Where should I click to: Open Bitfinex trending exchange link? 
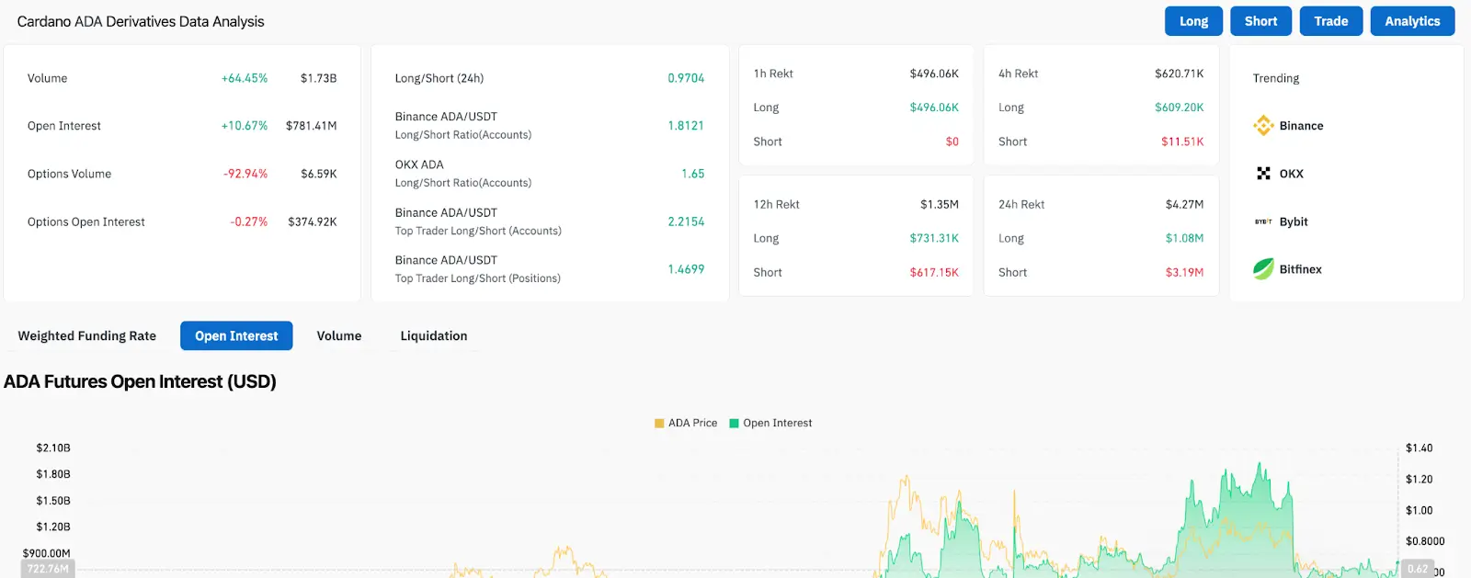tap(1300, 269)
